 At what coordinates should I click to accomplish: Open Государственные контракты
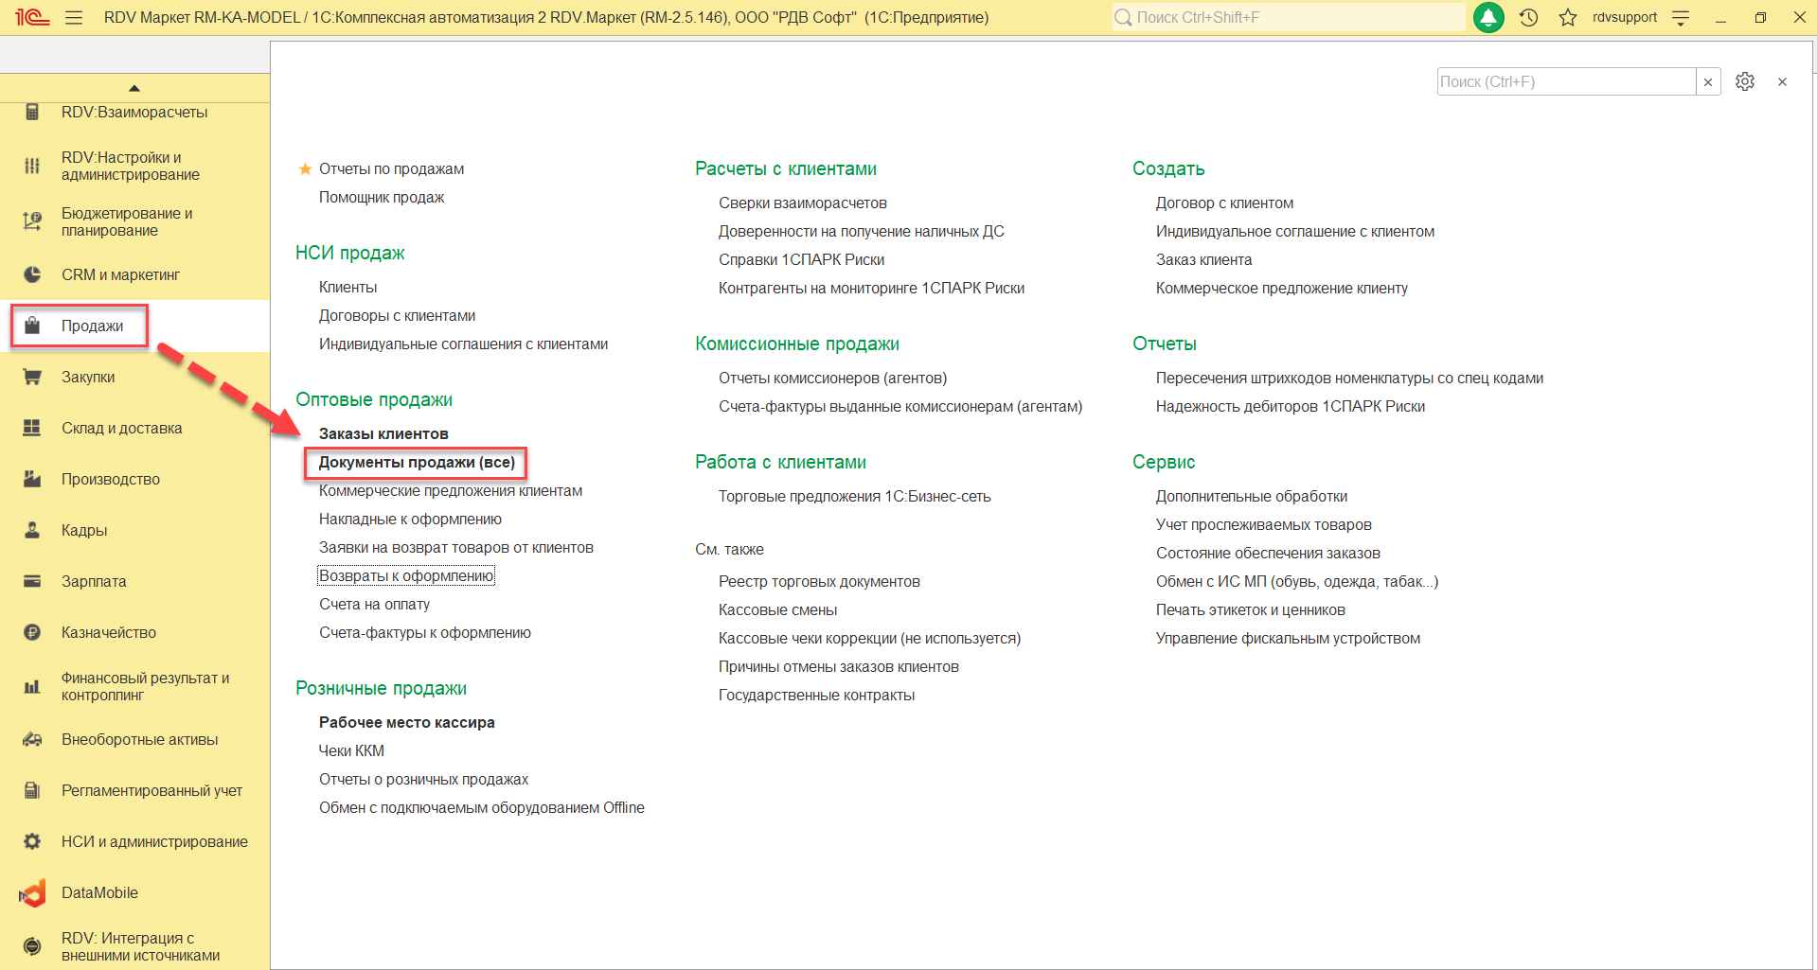[816, 695]
